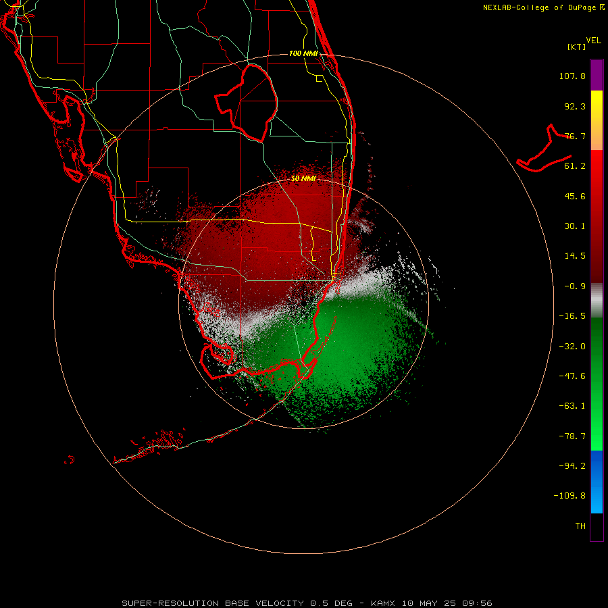This screenshot has height=608, width=608.
Task: Click the -47.6 velocity legend value
Action: point(572,376)
